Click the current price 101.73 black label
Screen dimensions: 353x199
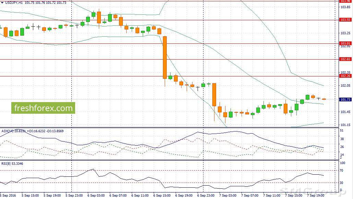coord(345,99)
